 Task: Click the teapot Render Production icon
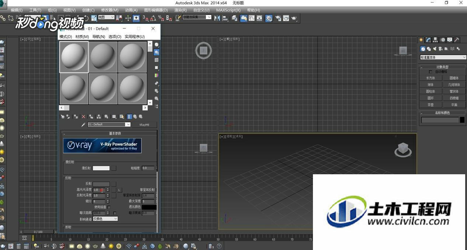point(294,18)
